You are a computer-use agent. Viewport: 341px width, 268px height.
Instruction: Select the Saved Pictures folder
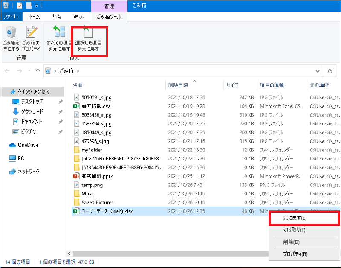[98, 202]
